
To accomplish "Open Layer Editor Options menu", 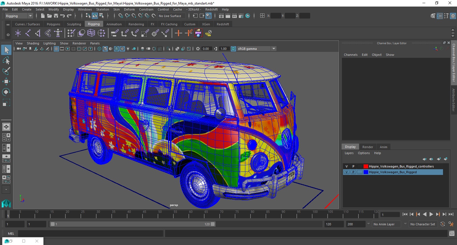I will coord(364,153).
